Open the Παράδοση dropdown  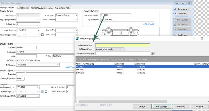76,35
